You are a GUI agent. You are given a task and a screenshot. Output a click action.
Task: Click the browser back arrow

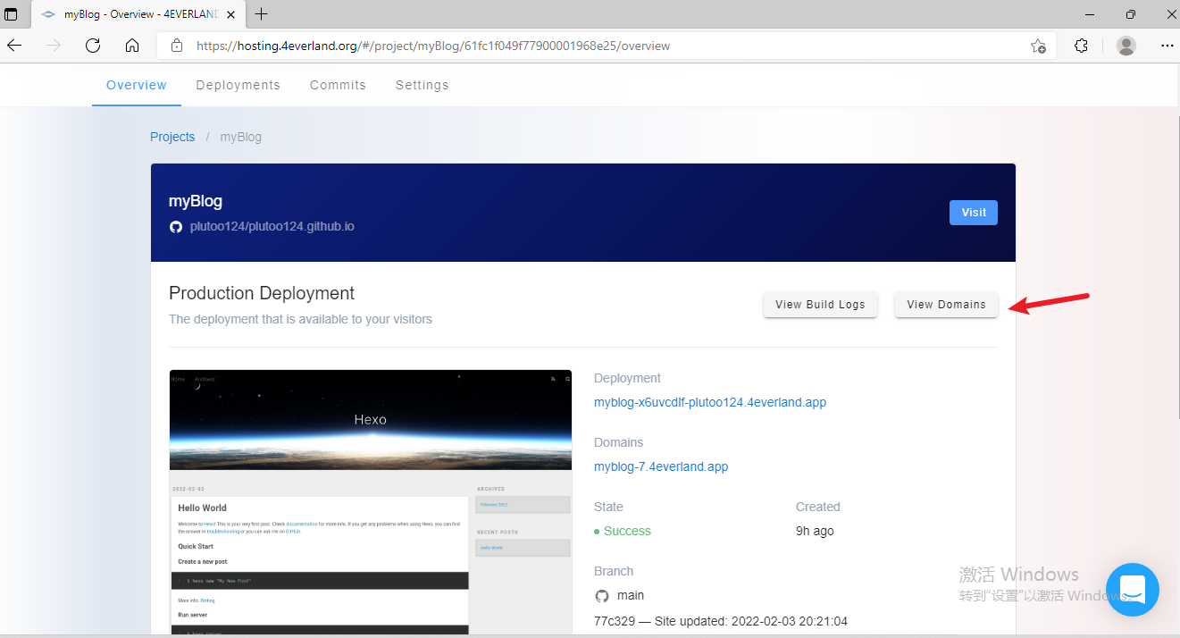[x=15, y=46]
